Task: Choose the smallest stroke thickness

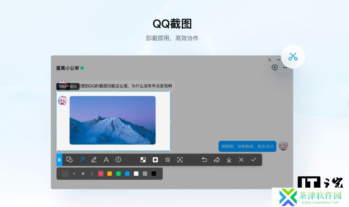Action: (x=65, y=174)
